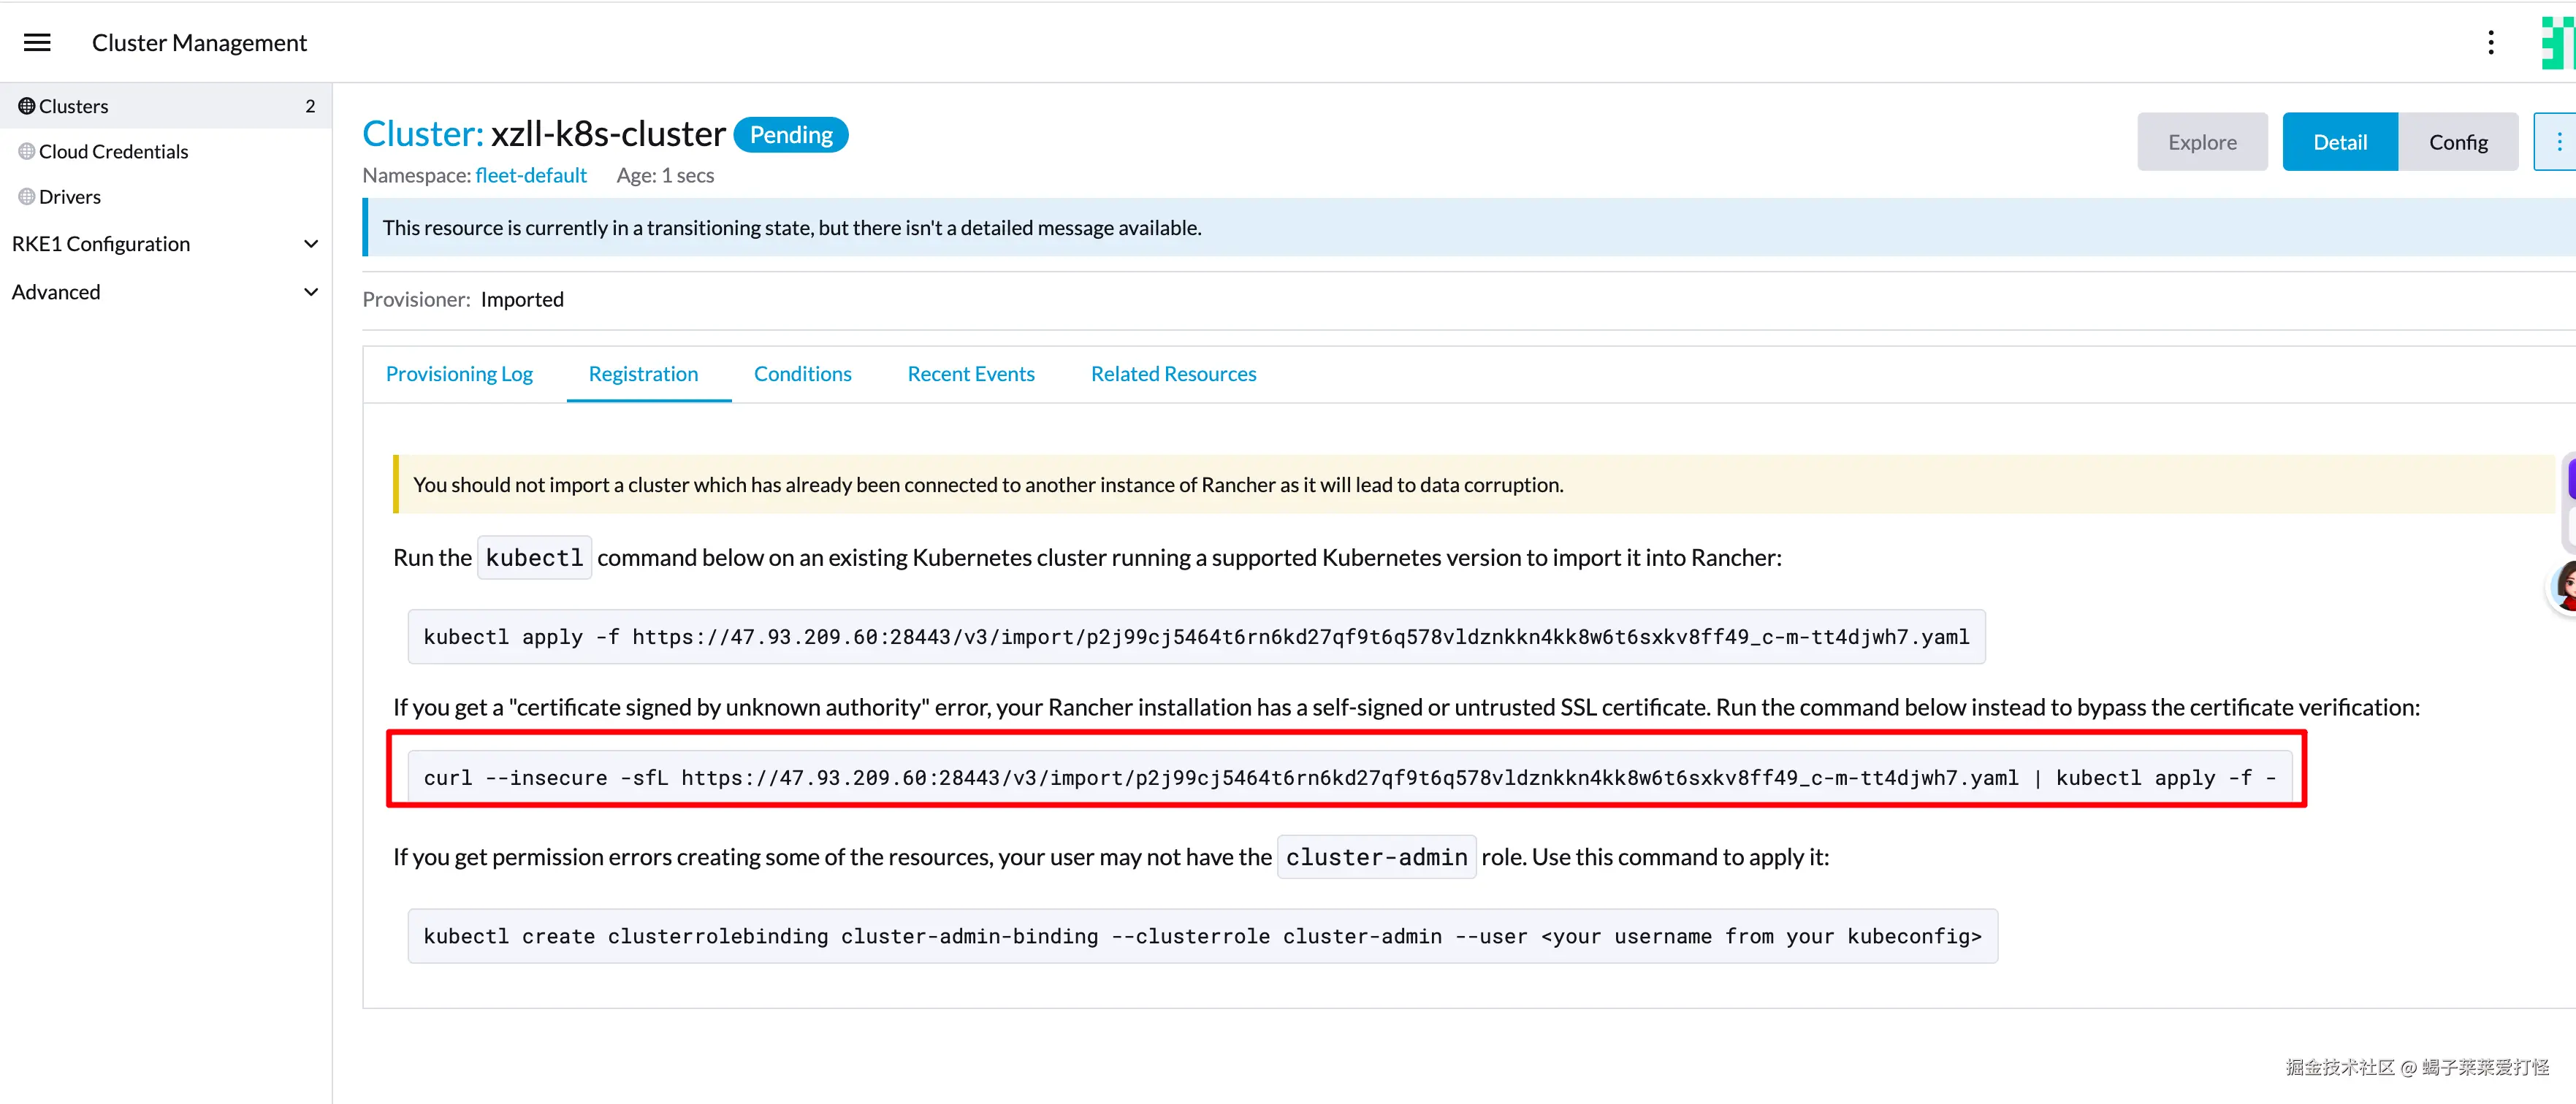The image size is (2576, 1104).
Task: Open the top header kebab menu
Action: 2490,42
